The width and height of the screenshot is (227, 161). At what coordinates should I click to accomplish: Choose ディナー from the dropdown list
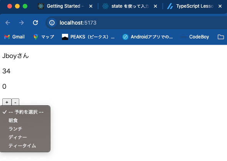point(25,137)
